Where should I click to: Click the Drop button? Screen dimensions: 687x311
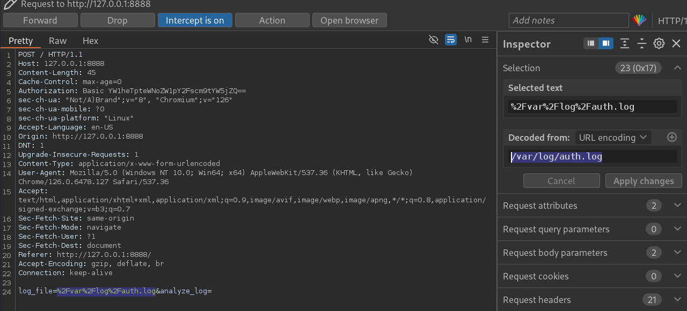point(118,20)
